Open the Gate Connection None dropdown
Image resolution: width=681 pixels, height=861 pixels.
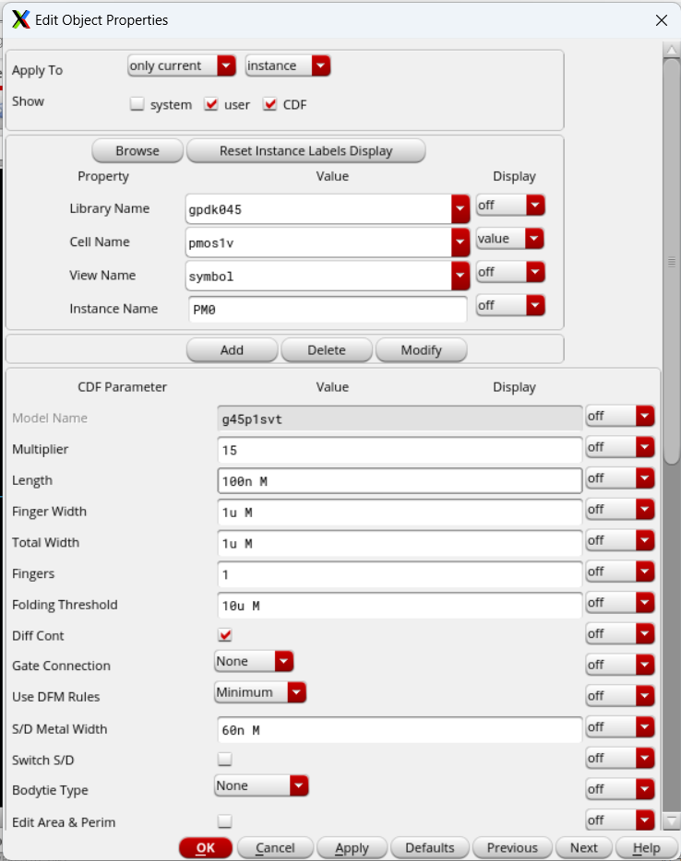point(254,661)
